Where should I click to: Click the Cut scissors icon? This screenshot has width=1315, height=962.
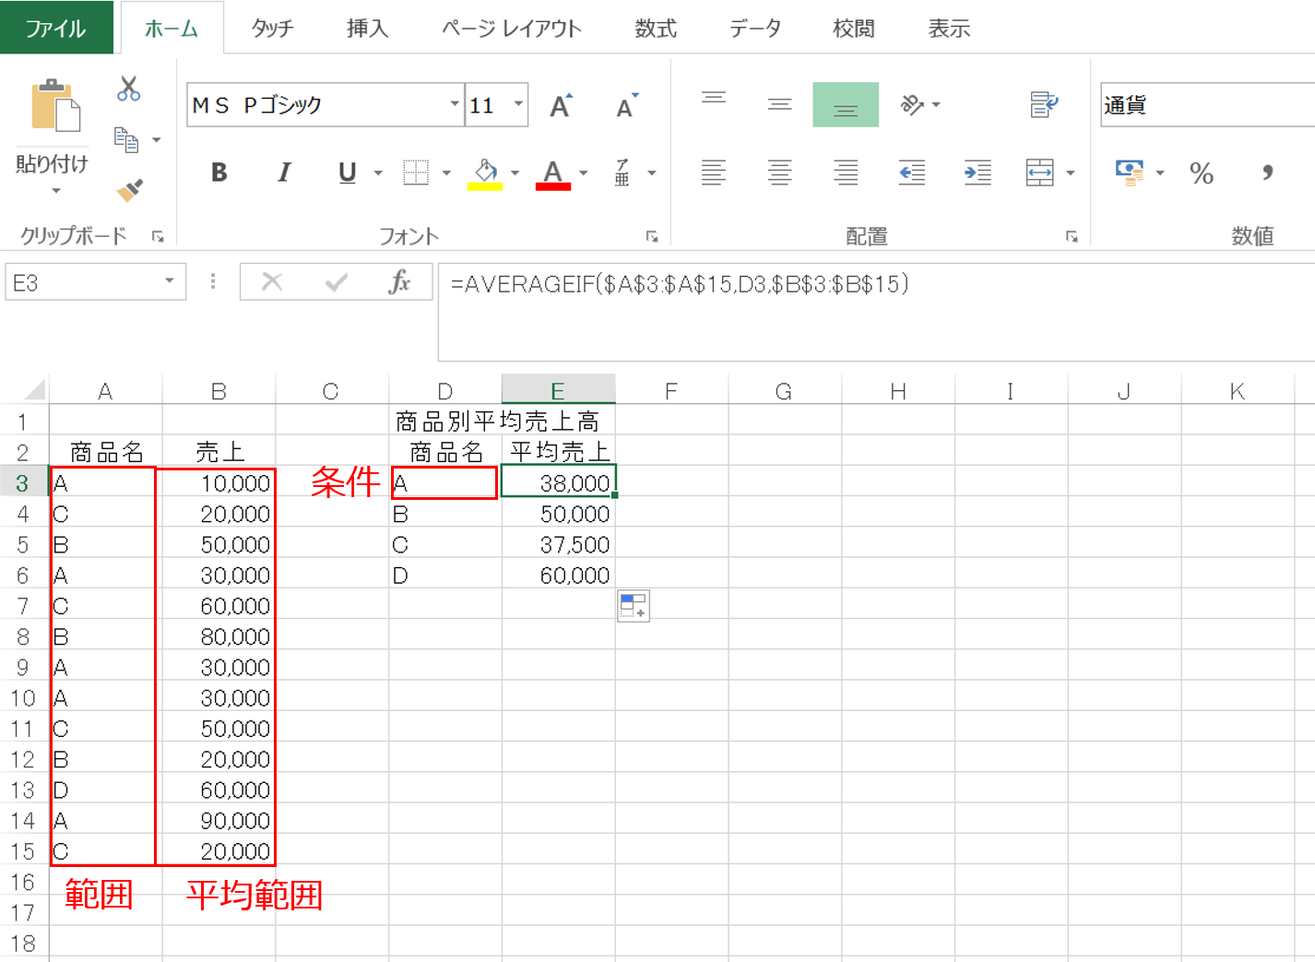(x=128, y=89)
